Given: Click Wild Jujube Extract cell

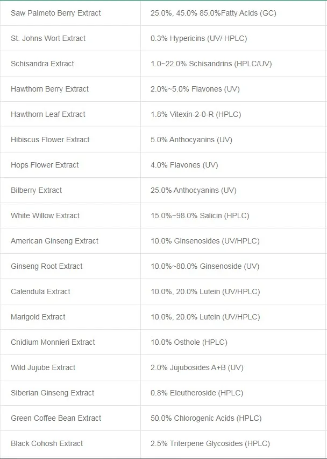Looking at the screenshot, I should 43,367.
